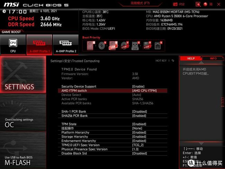Change Storage Hierarchy setting
The image size is (225, 169).
click(x=112, y=136)
